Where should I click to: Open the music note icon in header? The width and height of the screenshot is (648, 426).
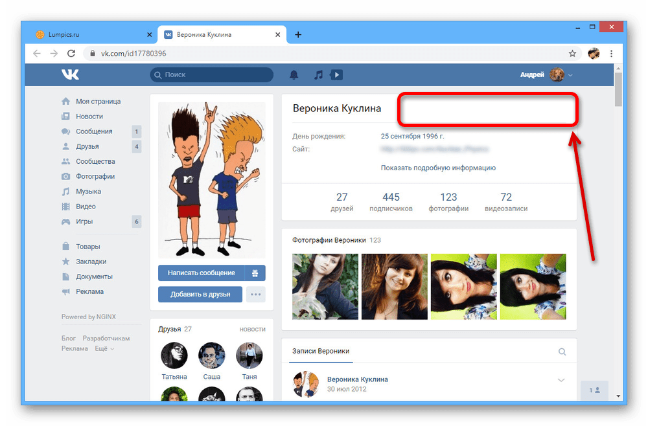point(318,75)
